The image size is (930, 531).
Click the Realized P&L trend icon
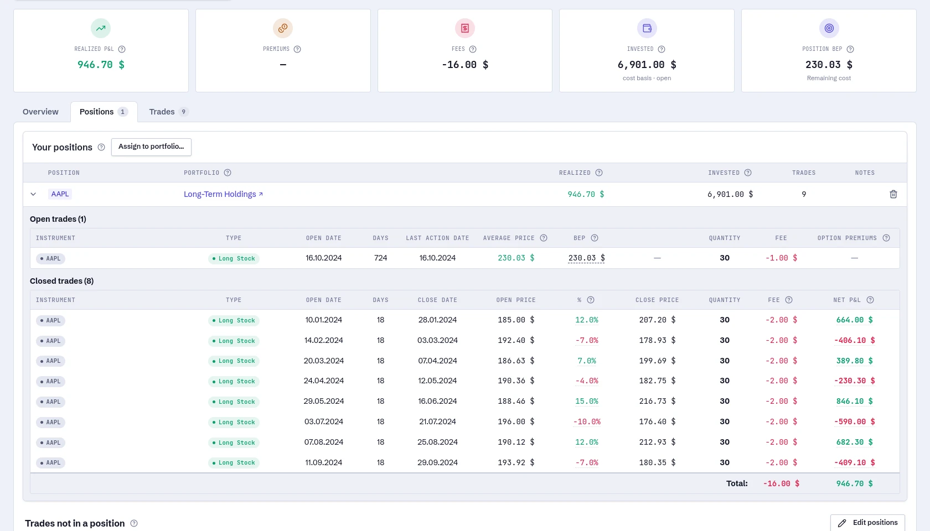101,28
